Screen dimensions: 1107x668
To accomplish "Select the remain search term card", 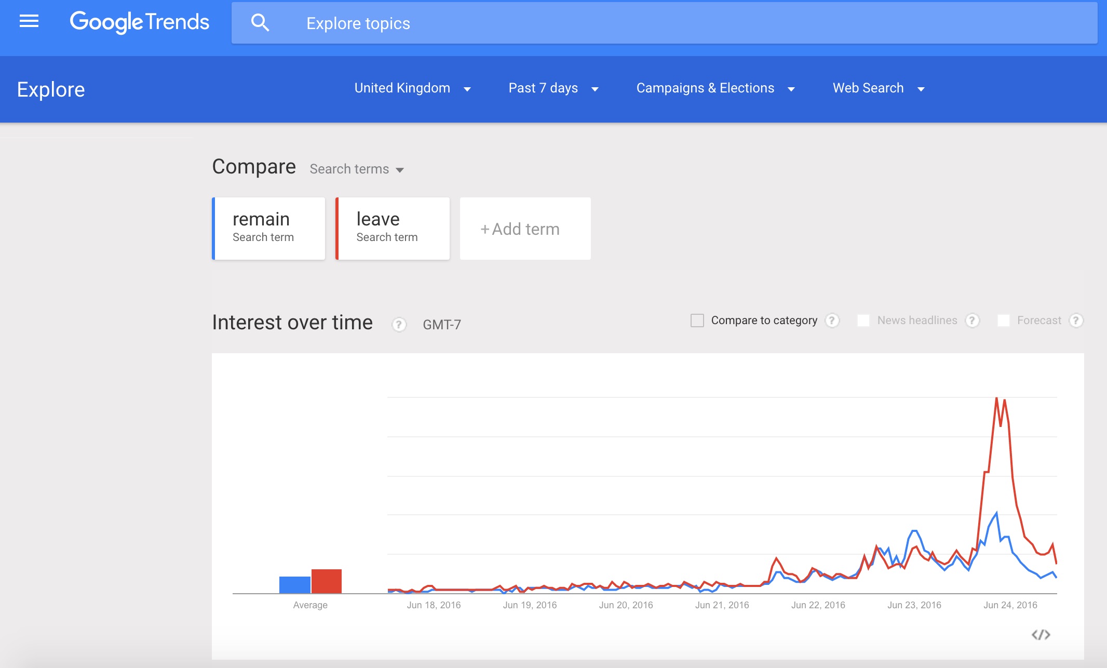I will [x=269, y=229].
